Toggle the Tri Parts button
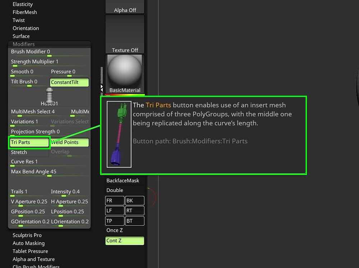The height and width of the screenshot is (268, 359). tap(29, 142)
